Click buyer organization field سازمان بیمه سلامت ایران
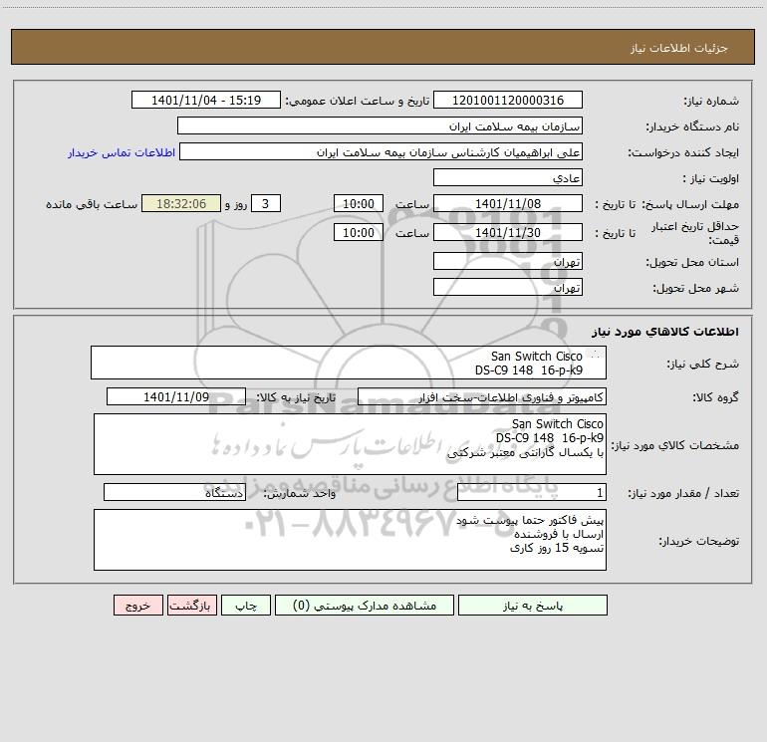 [380, 125]
